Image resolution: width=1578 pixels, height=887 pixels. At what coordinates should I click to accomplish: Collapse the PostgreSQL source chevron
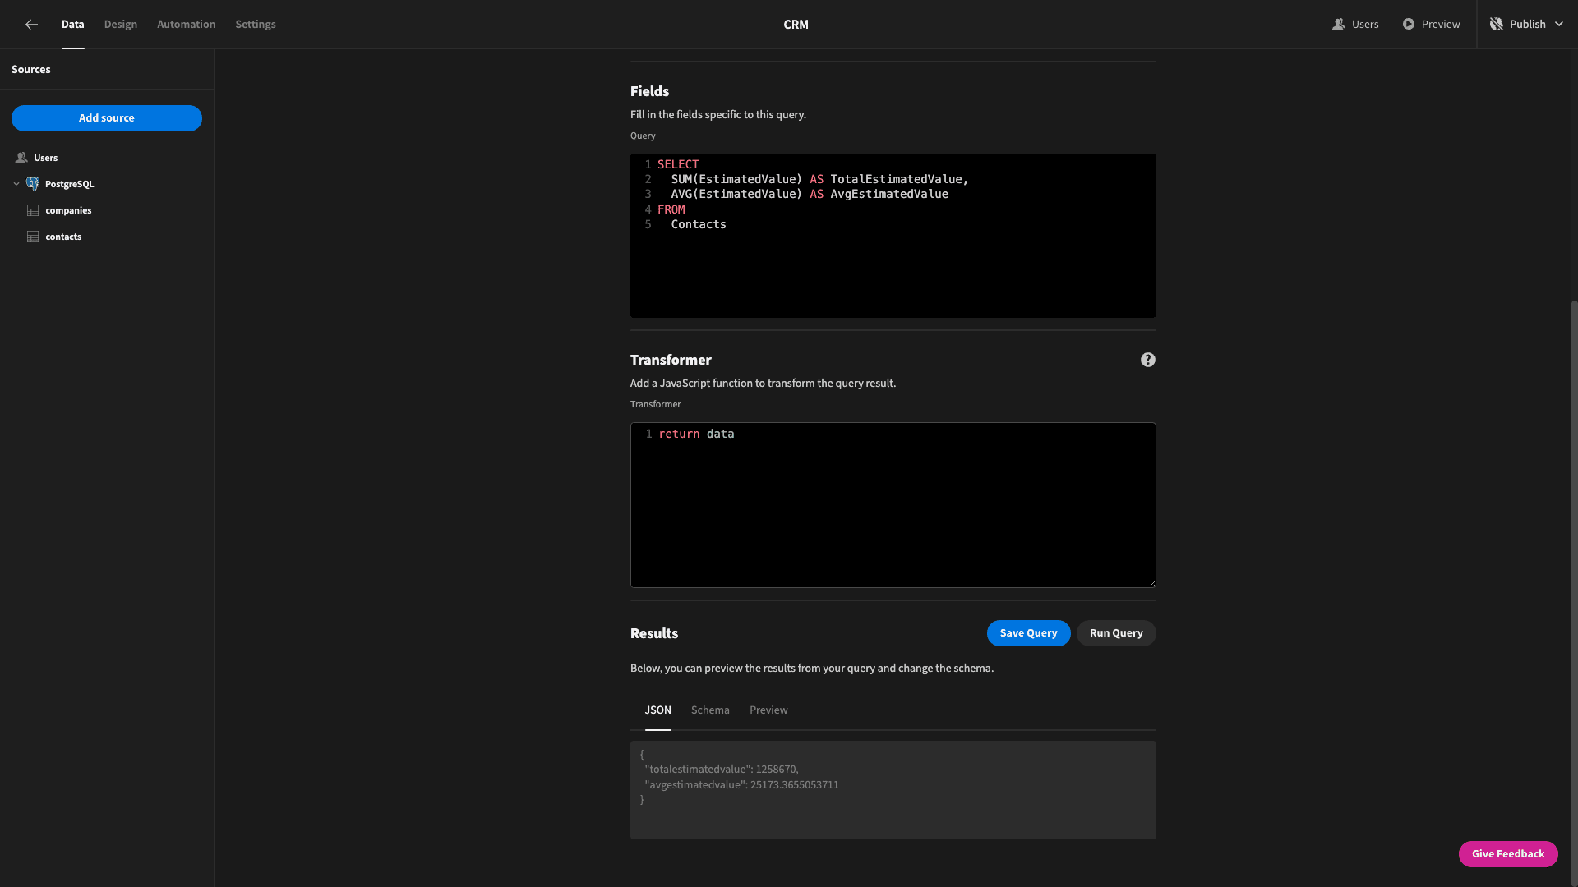[16, 184]
